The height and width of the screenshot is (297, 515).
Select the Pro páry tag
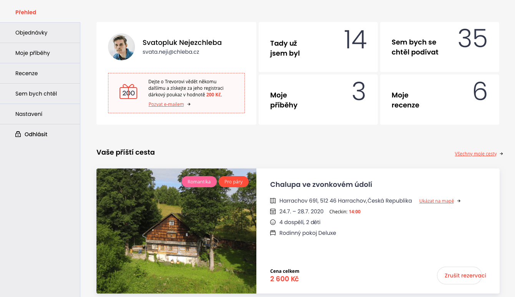[234, 182]
